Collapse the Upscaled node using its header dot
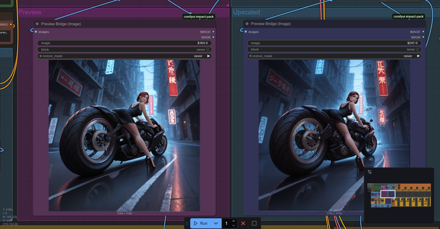Image resolution: width=440 pixels, height=229 pixels. (x=248, y=24)
